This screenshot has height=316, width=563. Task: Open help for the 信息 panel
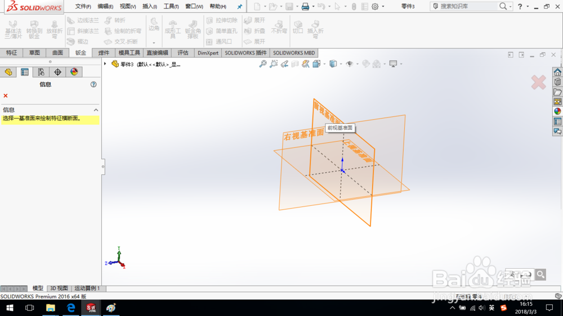pos(93,84)
